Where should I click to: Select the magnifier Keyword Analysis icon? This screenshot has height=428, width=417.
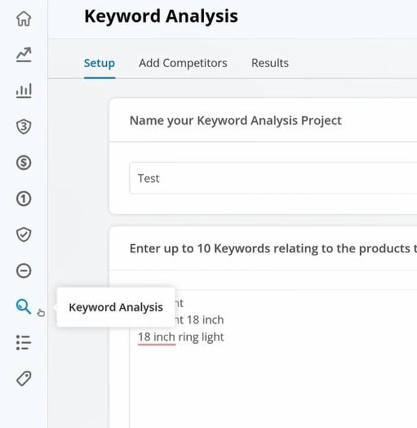click(24, 306)
